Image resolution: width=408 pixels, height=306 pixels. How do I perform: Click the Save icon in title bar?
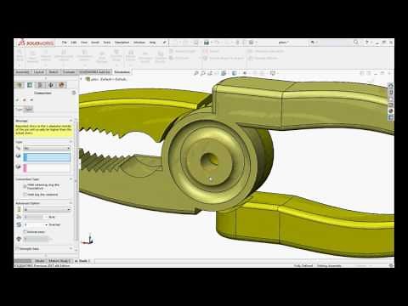pyautogui.click(x=207, y=42)
